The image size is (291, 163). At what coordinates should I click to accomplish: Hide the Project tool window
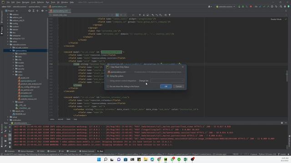tap(46, 11)
